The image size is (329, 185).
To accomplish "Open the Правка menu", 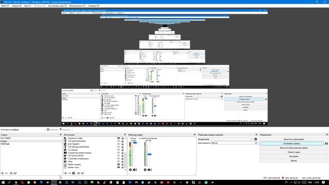I will click(17, 6).
